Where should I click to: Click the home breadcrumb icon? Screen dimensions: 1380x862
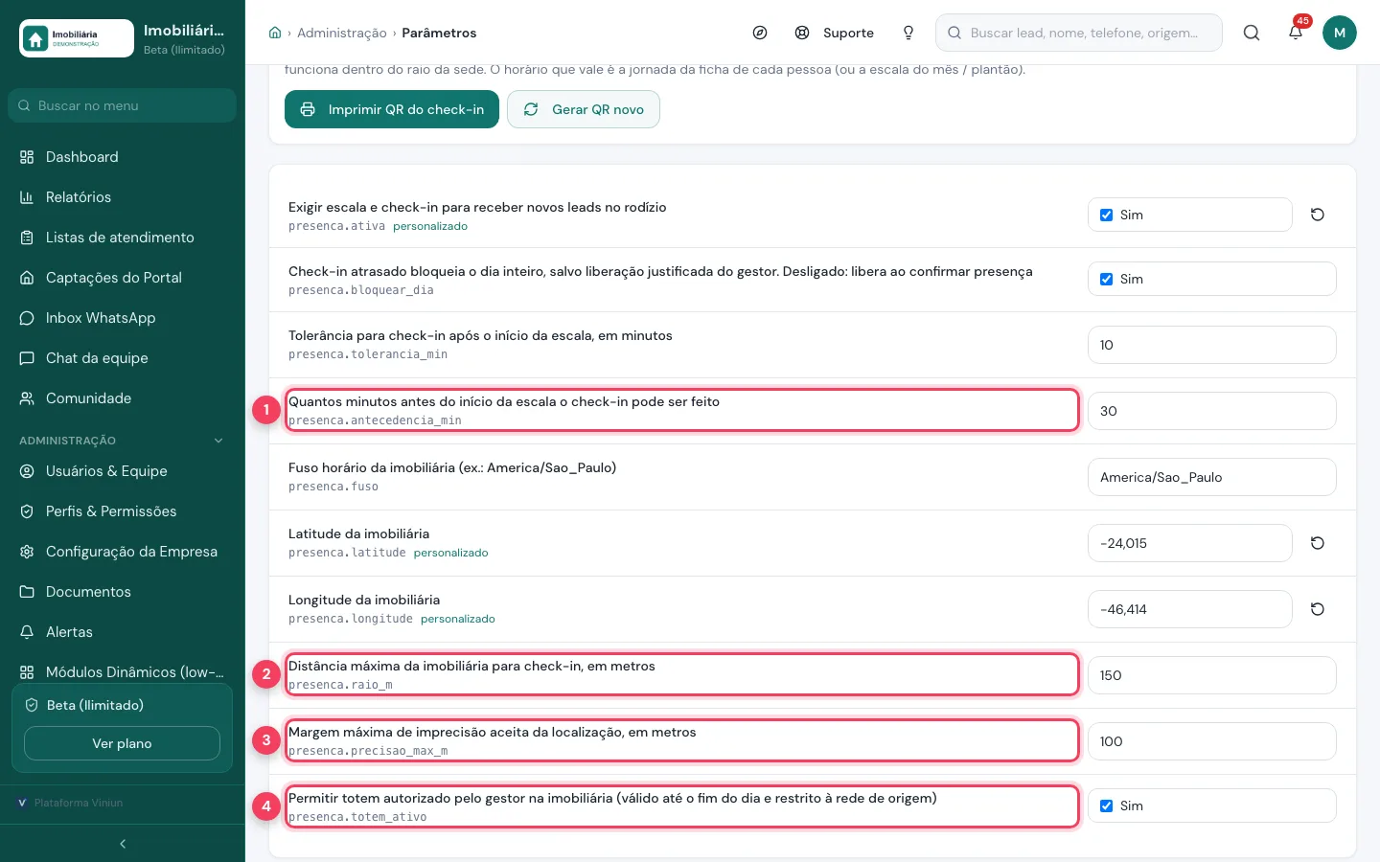tap(275, 33)
